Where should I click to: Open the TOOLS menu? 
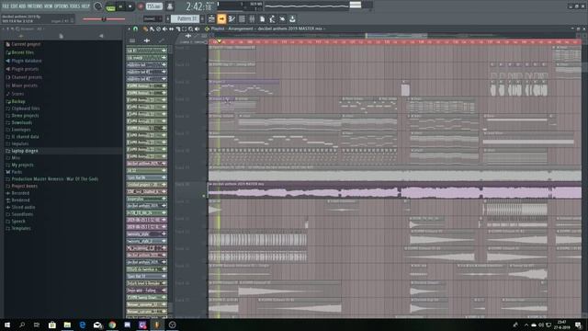coord(75,6)
